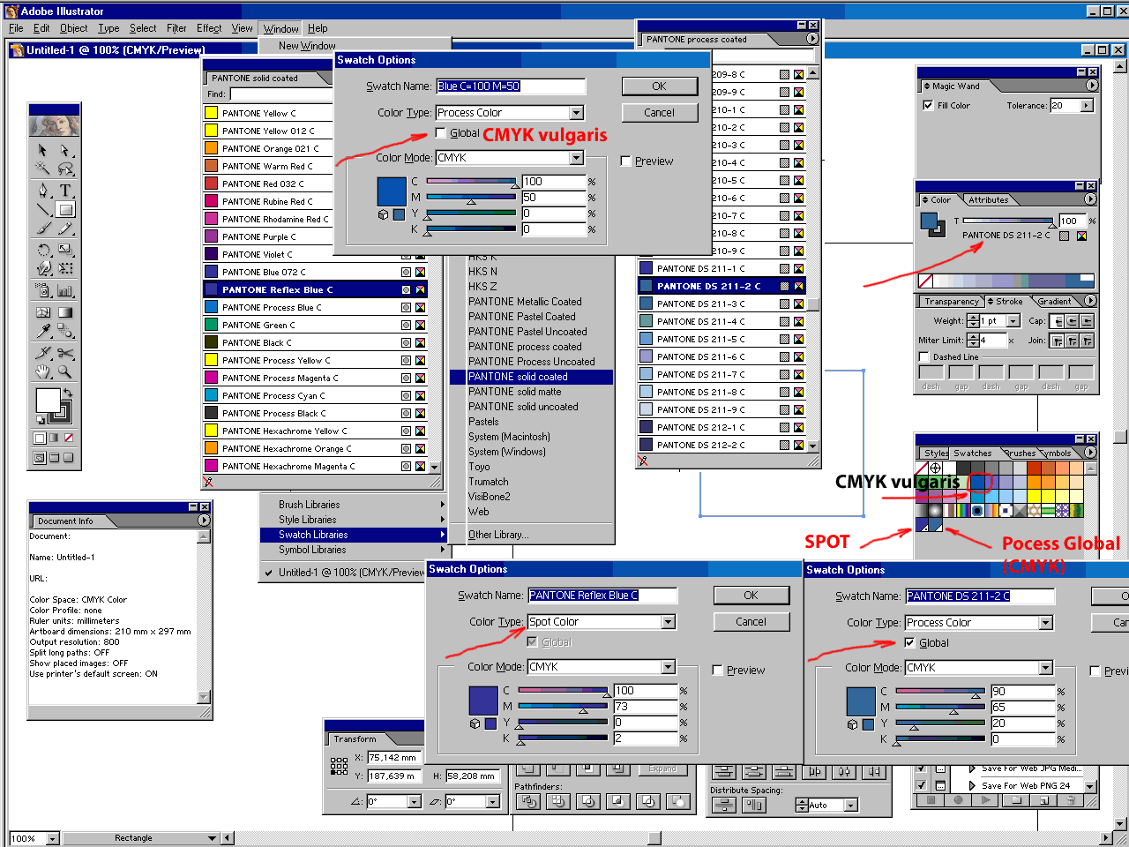
Task: Click the tint slider in the Color panel
Action: coord(1008,221)
